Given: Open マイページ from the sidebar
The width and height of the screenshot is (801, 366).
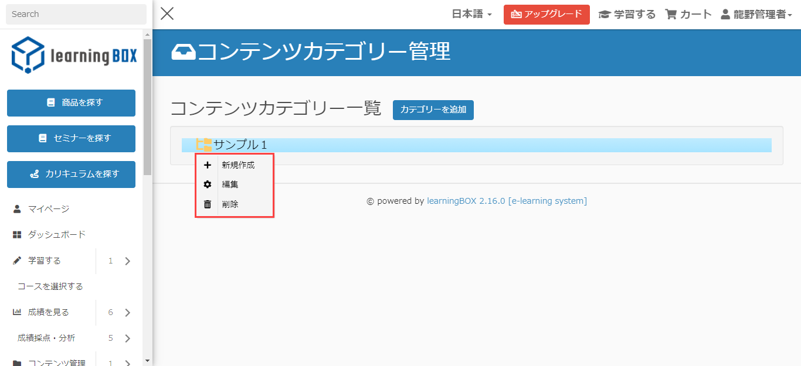Looking at the screenshot, I should 49,209.
